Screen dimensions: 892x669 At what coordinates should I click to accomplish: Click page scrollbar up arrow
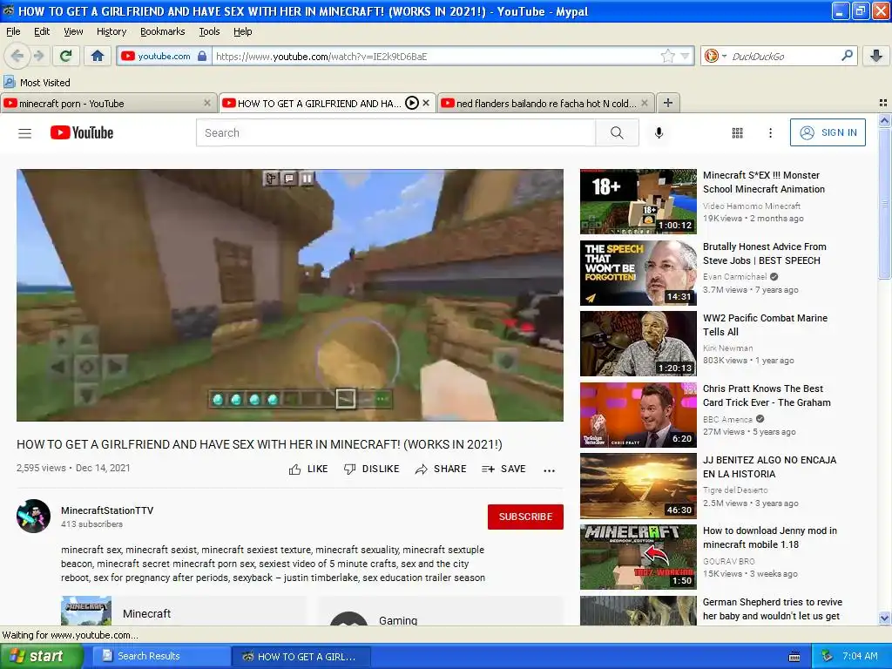[x=884, y=120]
